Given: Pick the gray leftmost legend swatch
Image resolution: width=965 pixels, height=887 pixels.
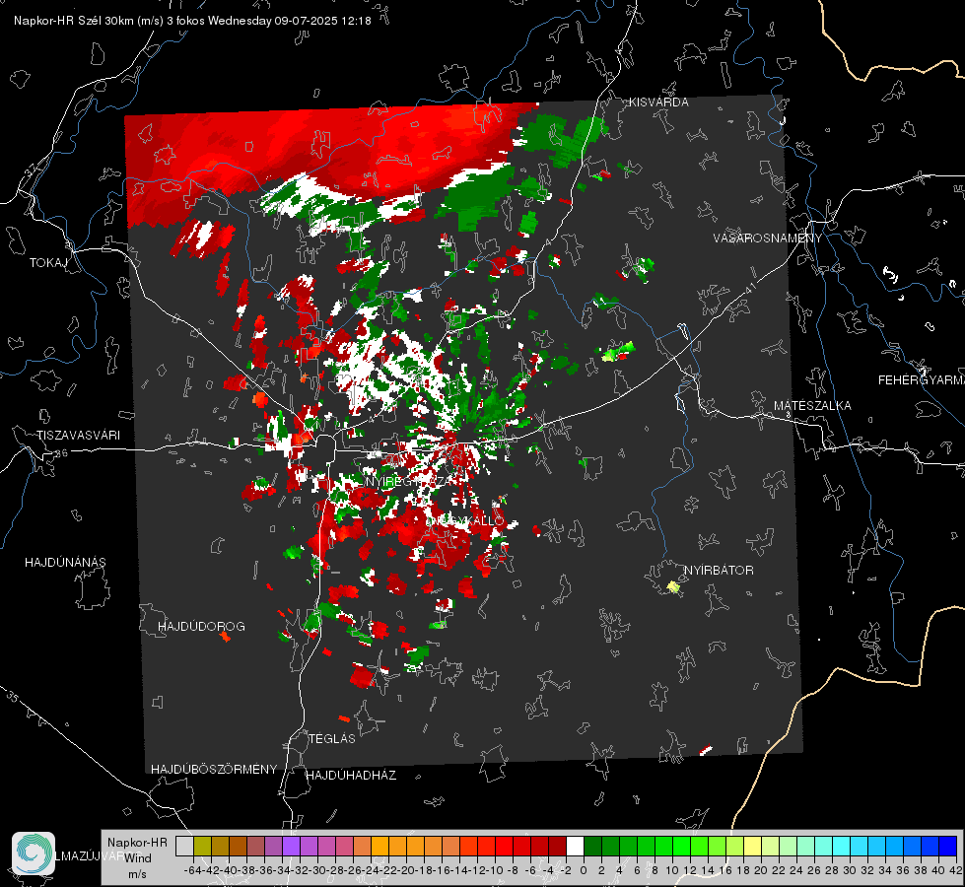Looking at the screenshot, I should coord(184,846).
